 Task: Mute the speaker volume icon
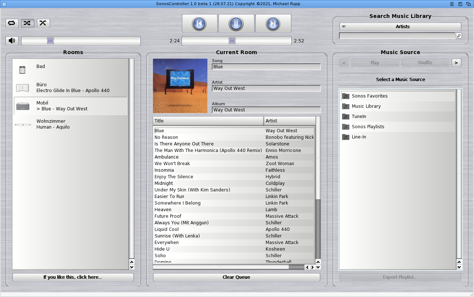click(x=12, y=41)
